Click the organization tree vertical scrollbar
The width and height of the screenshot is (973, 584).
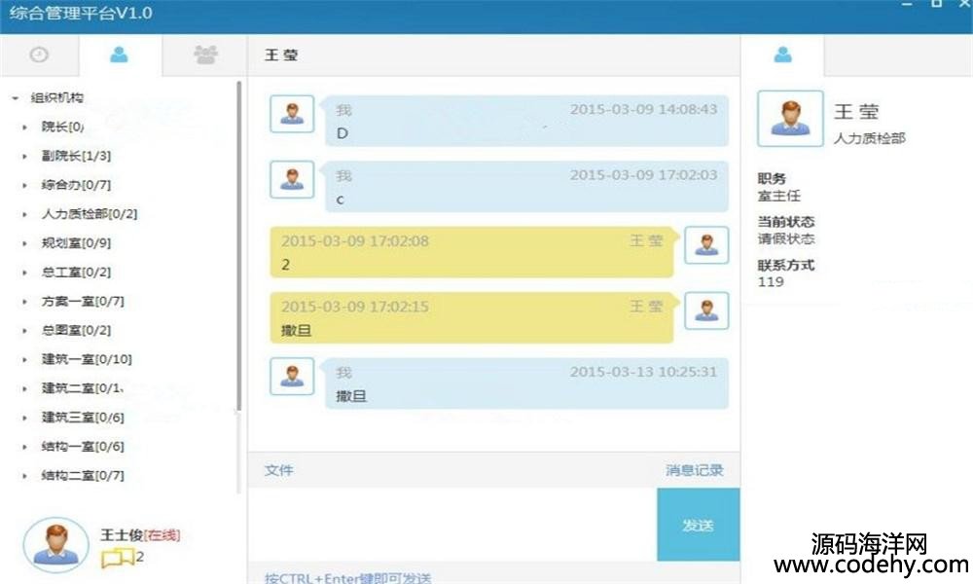click(239, 245)
